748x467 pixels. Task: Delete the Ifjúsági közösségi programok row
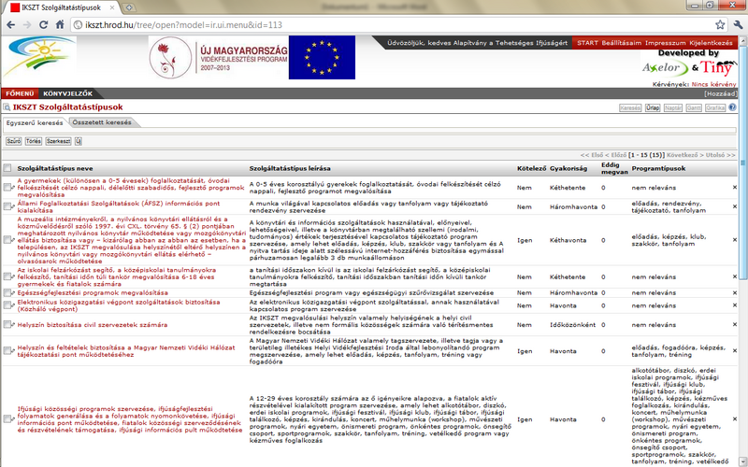click(735, 419)
